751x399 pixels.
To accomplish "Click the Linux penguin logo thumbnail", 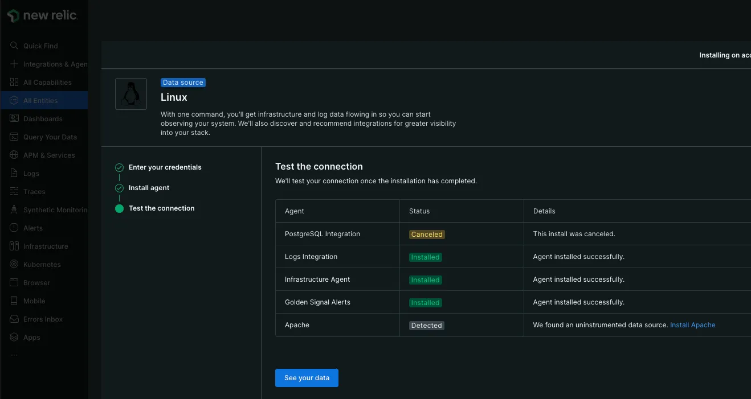I will tap(131, 94).
